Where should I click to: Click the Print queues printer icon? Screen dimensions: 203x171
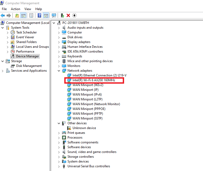click(x=64, y=133)
